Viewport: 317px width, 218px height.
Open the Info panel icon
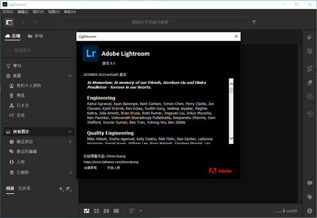tap(310, 211)
